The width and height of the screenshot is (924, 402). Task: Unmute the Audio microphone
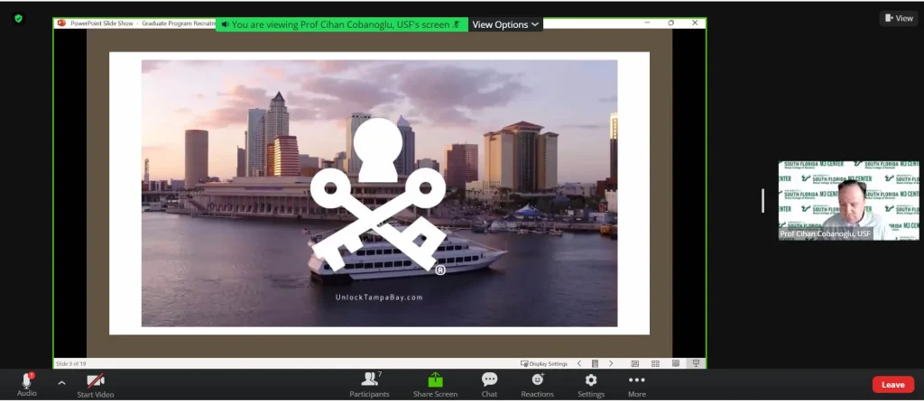pyautogui.click(x=26, y=385)
